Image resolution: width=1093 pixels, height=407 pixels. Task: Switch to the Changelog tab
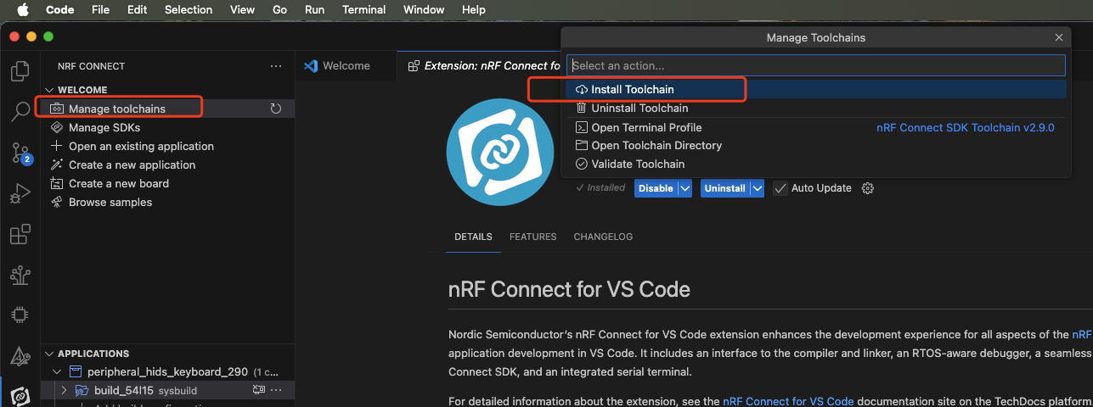pos(603,237)
